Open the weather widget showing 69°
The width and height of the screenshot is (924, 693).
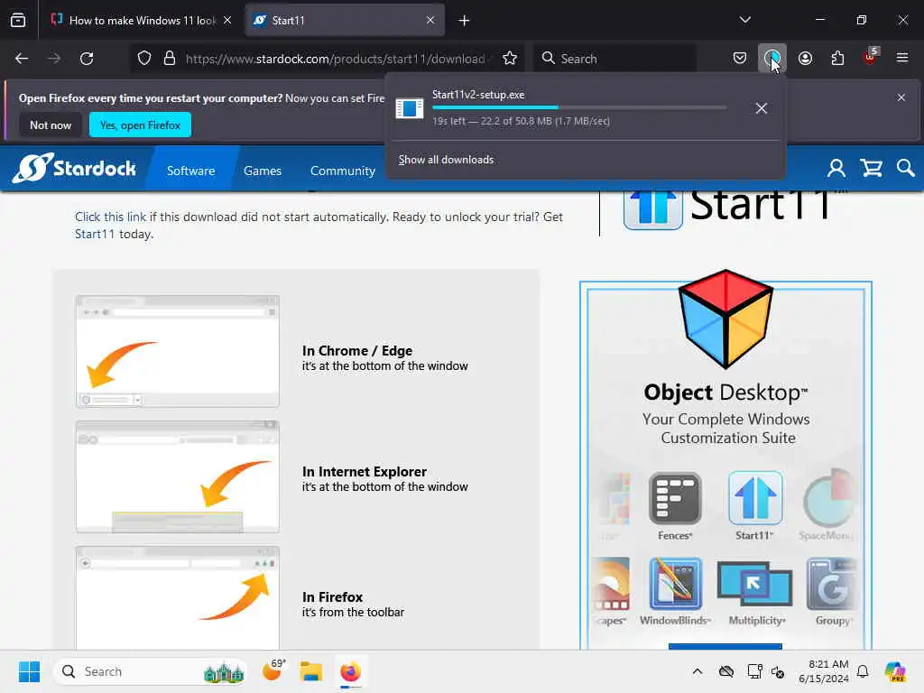click(x=273, y=670)
